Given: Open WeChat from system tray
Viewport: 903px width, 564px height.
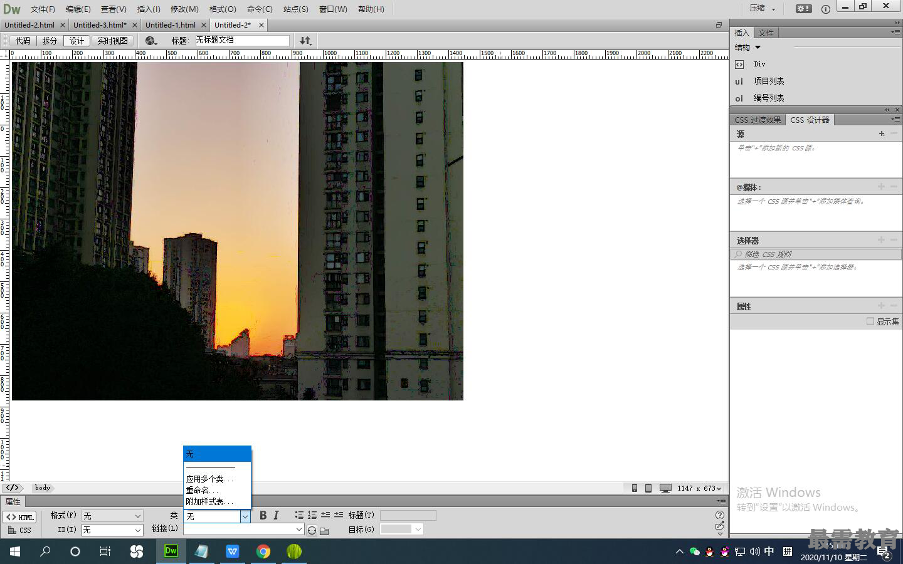Looking at the screenshot, I should [x=694, y=551].
